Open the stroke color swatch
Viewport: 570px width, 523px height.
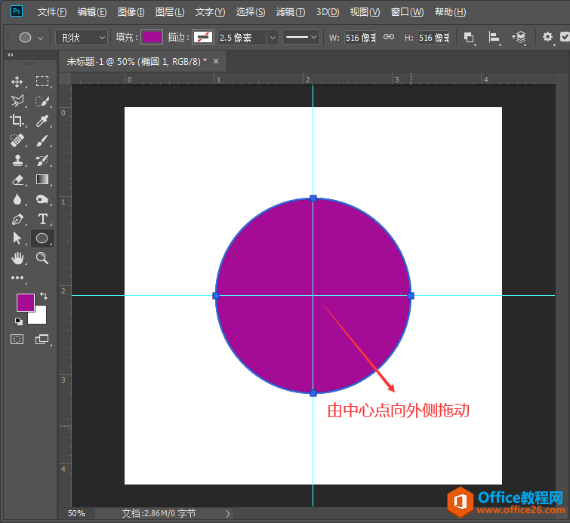[203, 37]
